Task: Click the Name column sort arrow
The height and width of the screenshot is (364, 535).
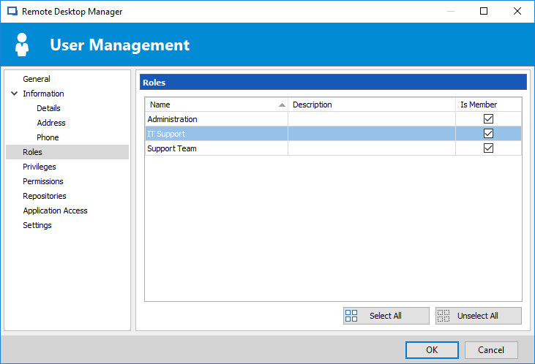Action: [282, 105]
